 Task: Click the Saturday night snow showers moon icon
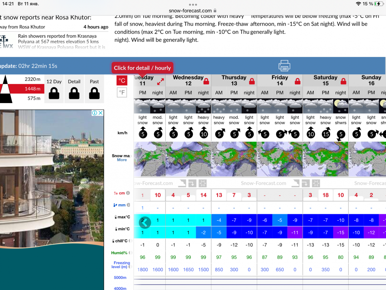coord(341,106)
